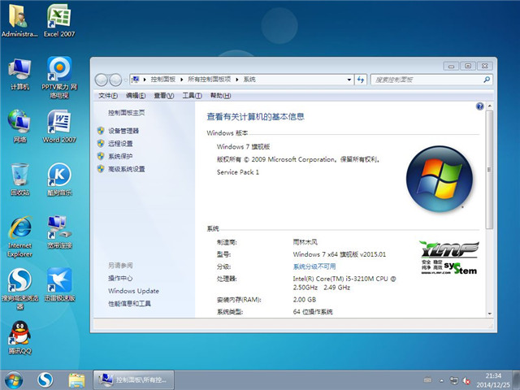Select the 控制面板 taskbar window button
This screenshot has width=520, height=390.
pyautogui.click(x=133, y=379)
